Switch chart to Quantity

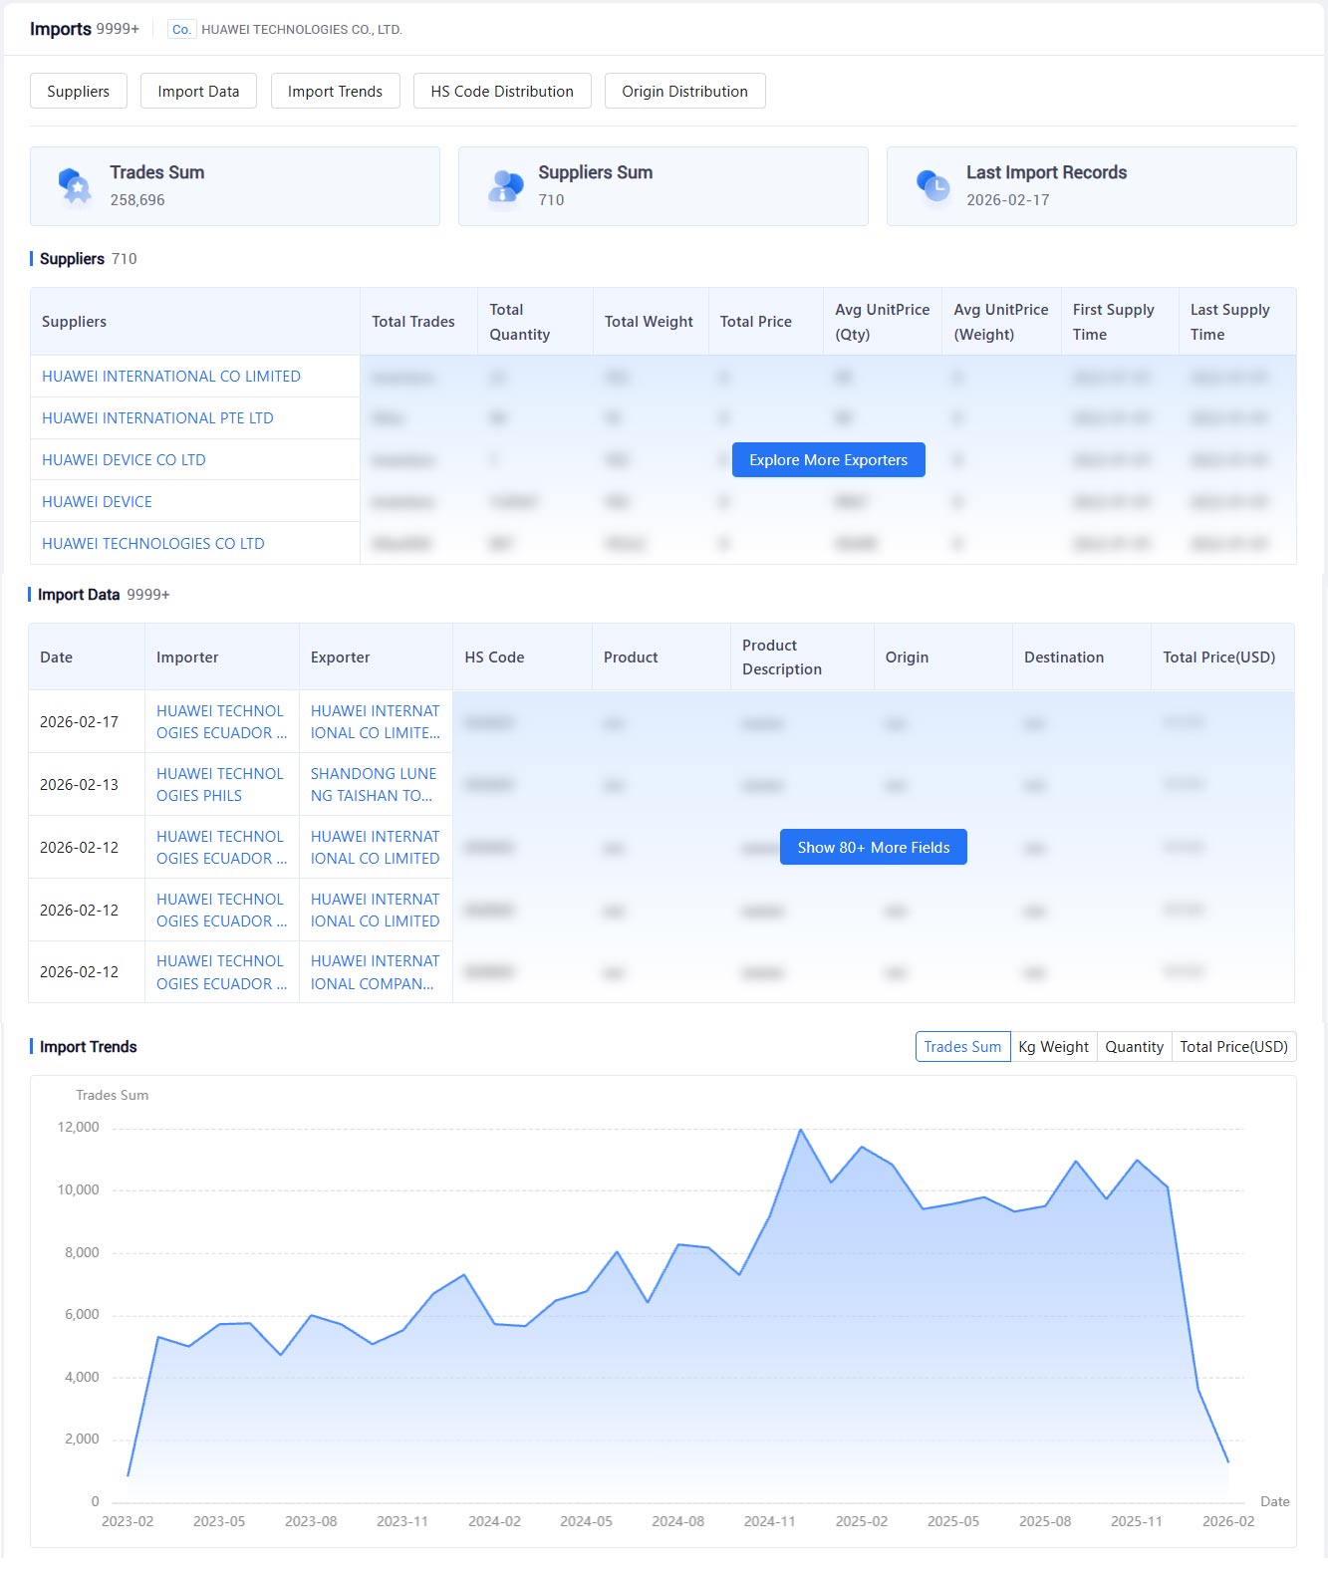click(1134, 1046)
